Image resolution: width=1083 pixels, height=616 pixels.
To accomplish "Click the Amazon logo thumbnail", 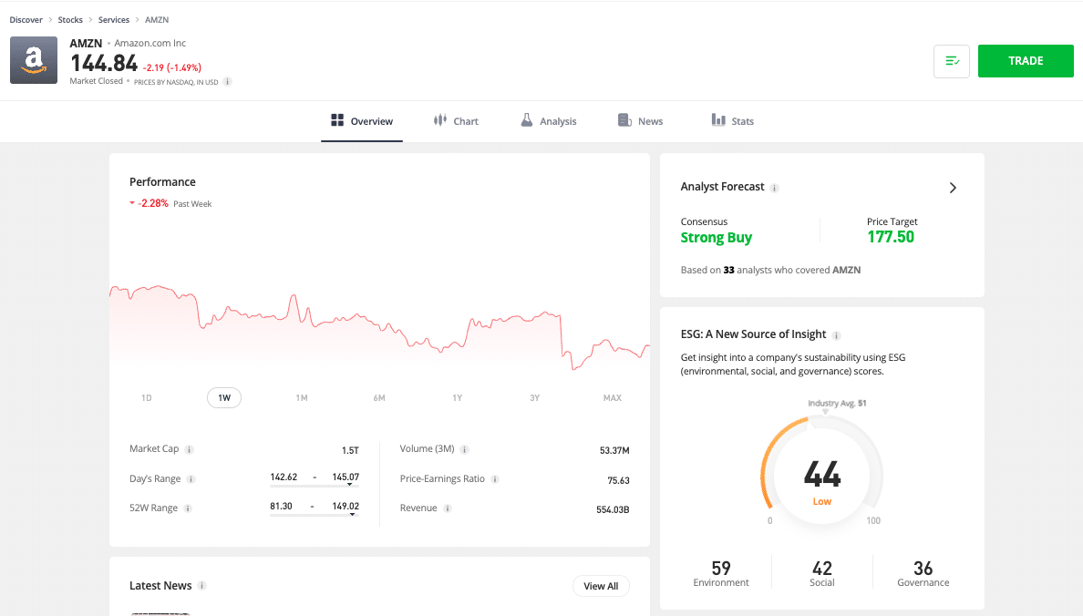I will pyautogui.click(x=34, y=60).
